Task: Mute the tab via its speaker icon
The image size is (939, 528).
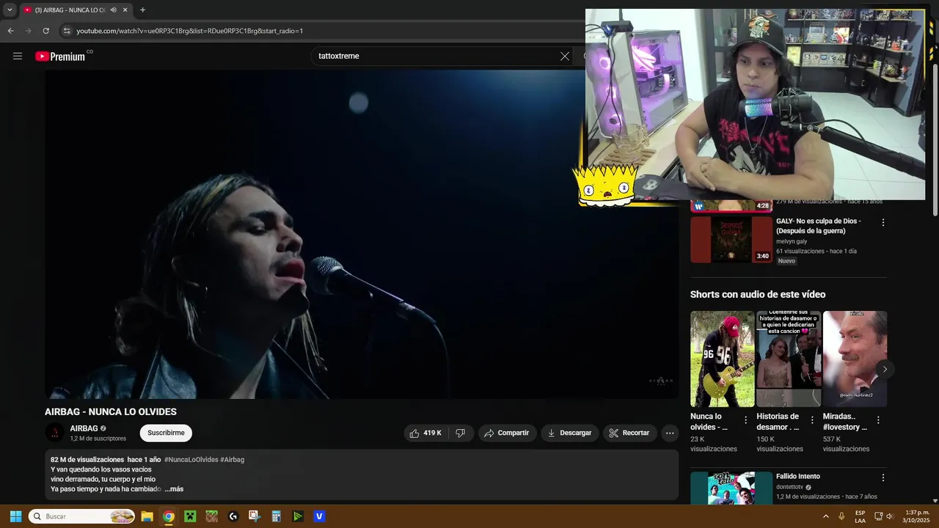Action: 113,10
